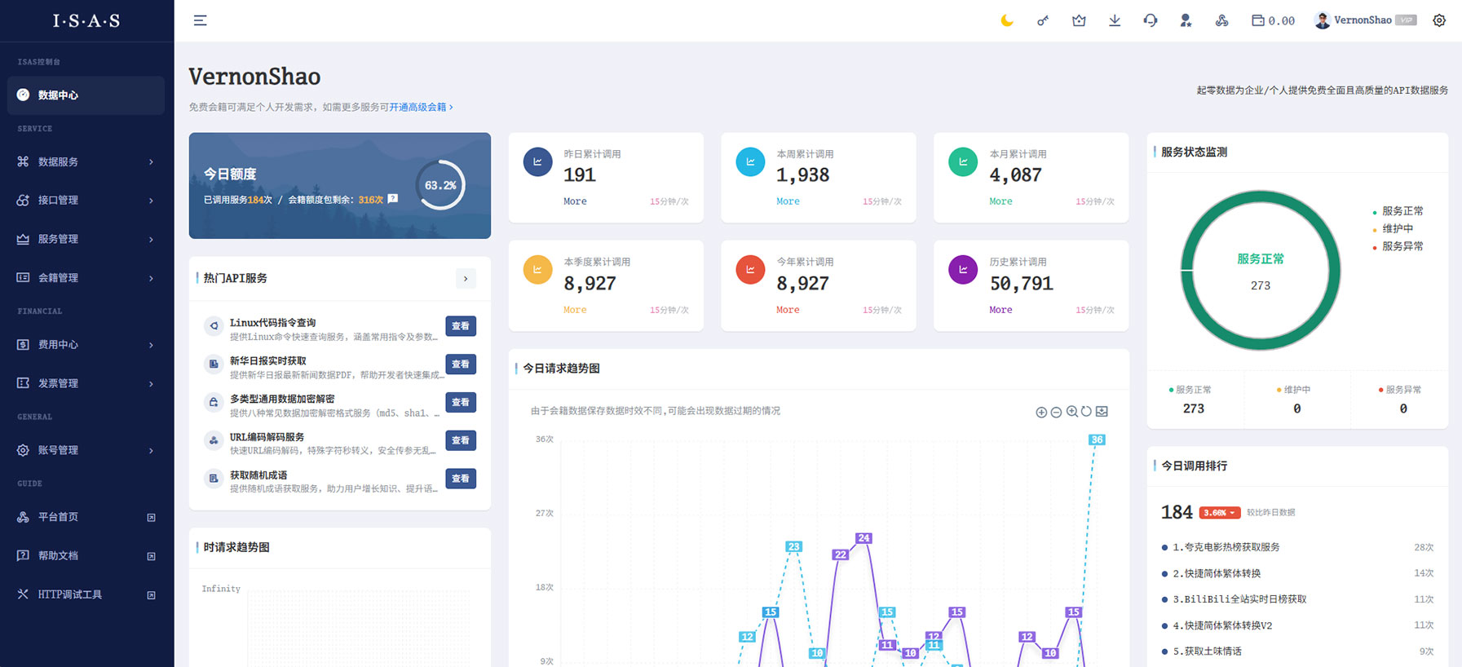
Task: Zoom in on the trend chart toolbar
Action: pyautogui.click(x=1041, y=412)
